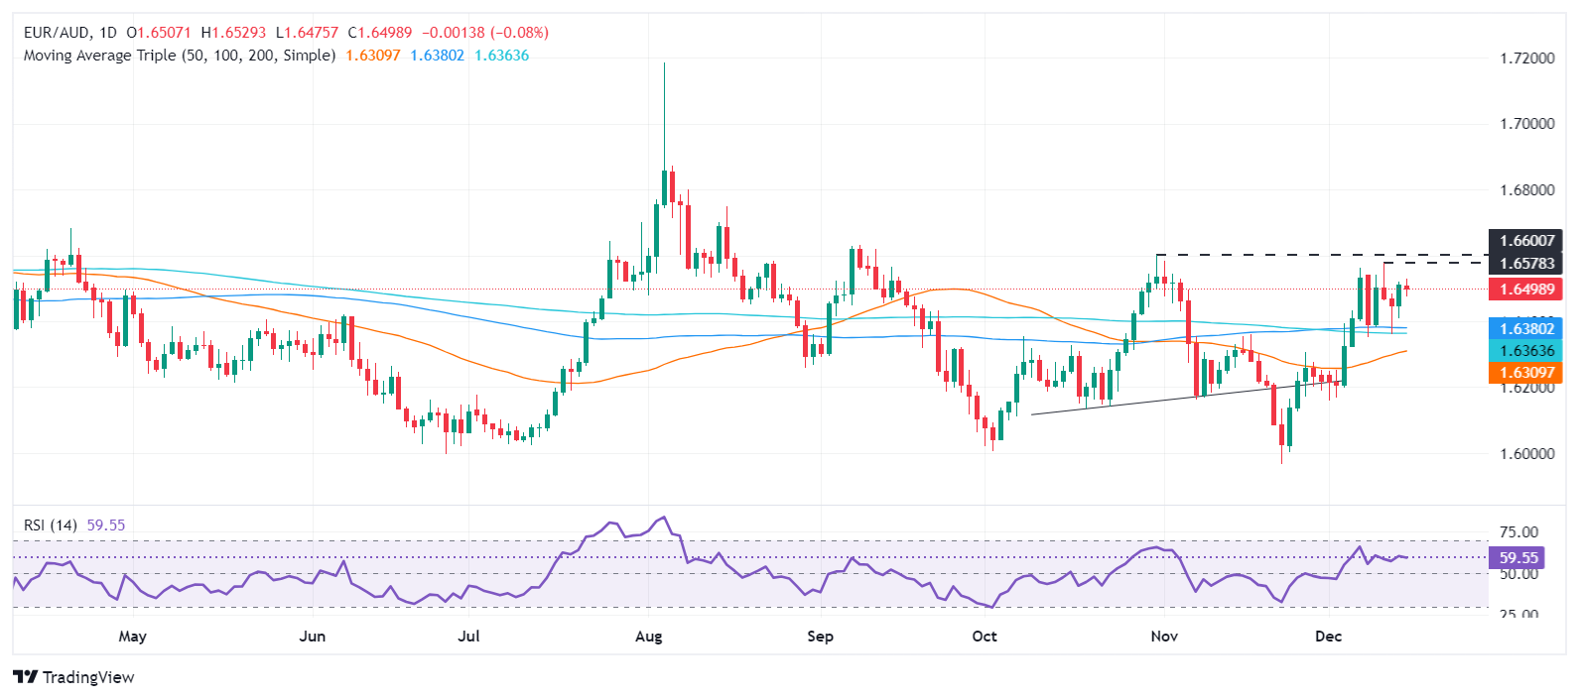
Task: Click the Nov label on time axis
Action: [x=1164, y=637]
